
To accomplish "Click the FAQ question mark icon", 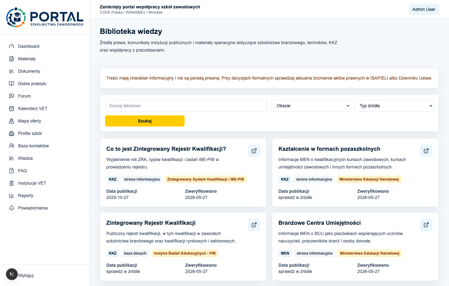I will 12,171.
